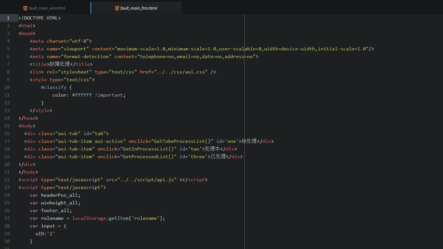This screenshot has width=443, height=249.
Task: Click the 'viewport' name value
Action: pyautogui.click(x=75, y=49)
